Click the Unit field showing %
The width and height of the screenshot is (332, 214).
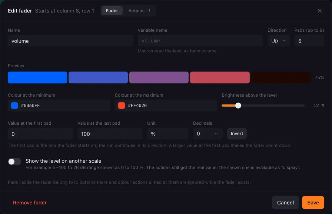168,134
